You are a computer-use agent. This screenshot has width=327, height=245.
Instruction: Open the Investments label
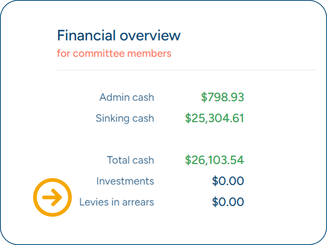[125, 181]
